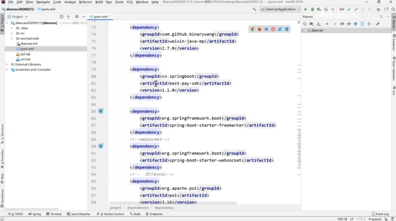
Task: Collapse all in Maven panel
Action: (x=369, y=24)
